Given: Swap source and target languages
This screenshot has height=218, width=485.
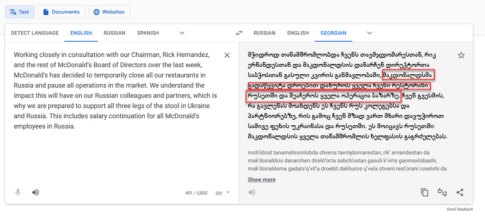Looking at the screenshot, I should click(239, 33).
